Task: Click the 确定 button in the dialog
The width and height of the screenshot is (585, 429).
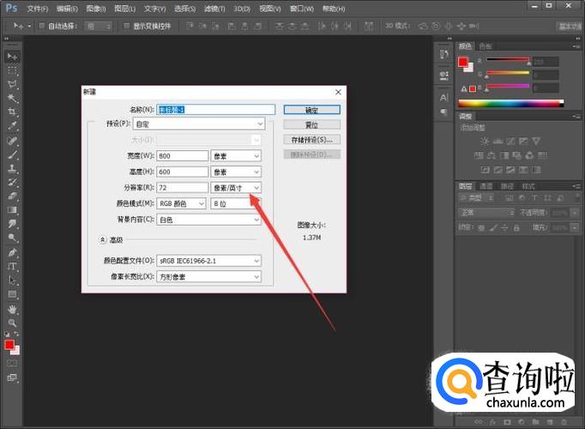Action: pyautogui.click(x=311, y=110)
